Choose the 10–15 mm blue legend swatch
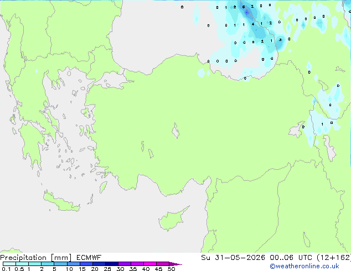351x271 pixels. [x=73, y=264]
